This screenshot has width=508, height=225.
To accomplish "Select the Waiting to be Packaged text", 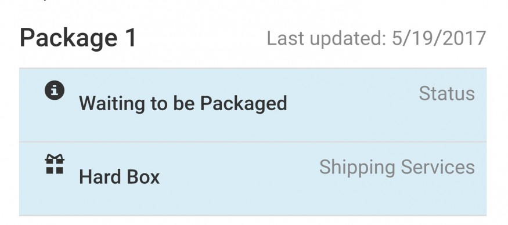I will click(183, 104).
